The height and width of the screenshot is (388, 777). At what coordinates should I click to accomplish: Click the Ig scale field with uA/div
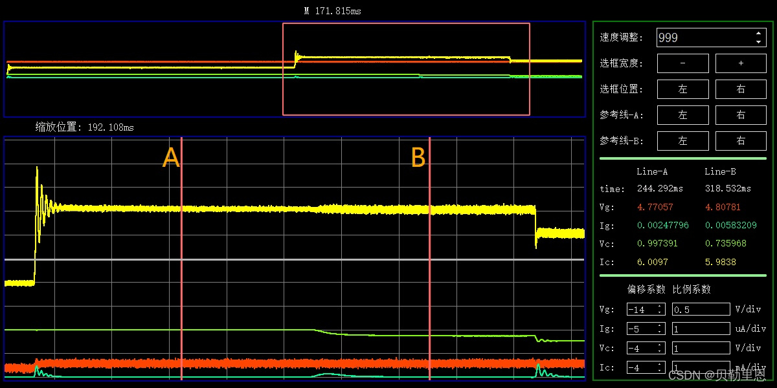(x=701, y=329)
